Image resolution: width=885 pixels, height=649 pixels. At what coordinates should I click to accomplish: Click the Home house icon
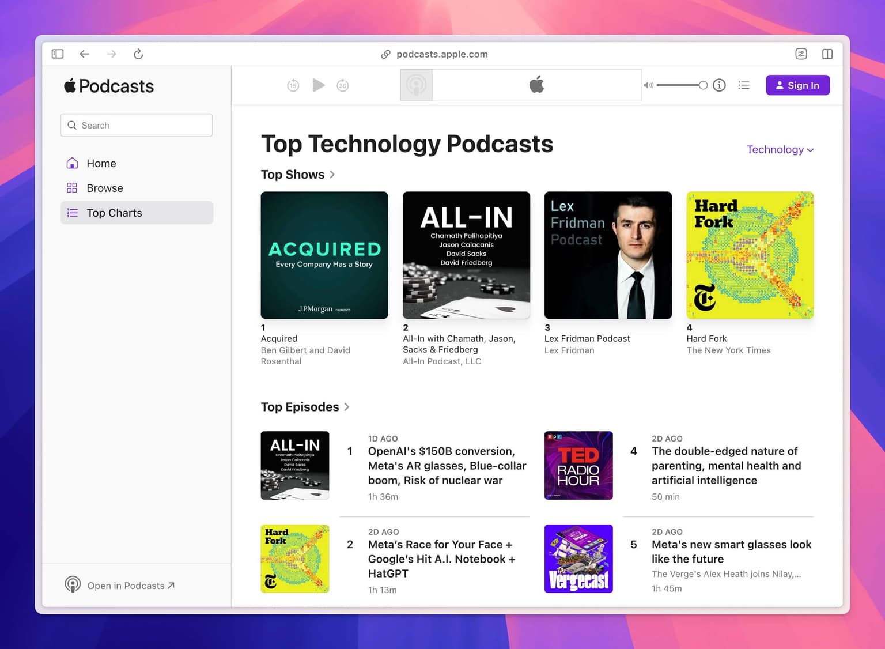coord(72,163)
